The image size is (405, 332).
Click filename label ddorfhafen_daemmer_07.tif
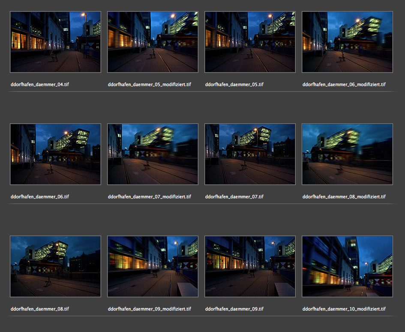point(234,197)
